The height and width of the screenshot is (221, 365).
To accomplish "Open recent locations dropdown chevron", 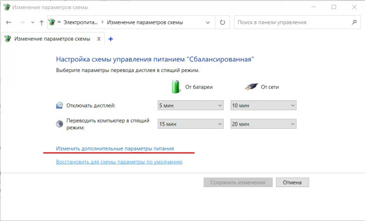I will tap(32, 23).
